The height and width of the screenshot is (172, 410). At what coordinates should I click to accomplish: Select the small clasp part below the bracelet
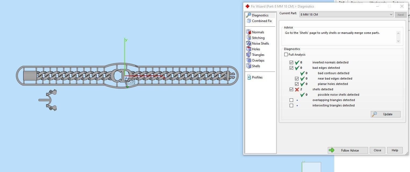(48, 100)
